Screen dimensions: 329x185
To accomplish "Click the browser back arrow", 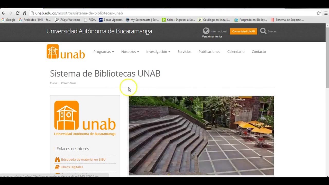I will pos(3,13).
